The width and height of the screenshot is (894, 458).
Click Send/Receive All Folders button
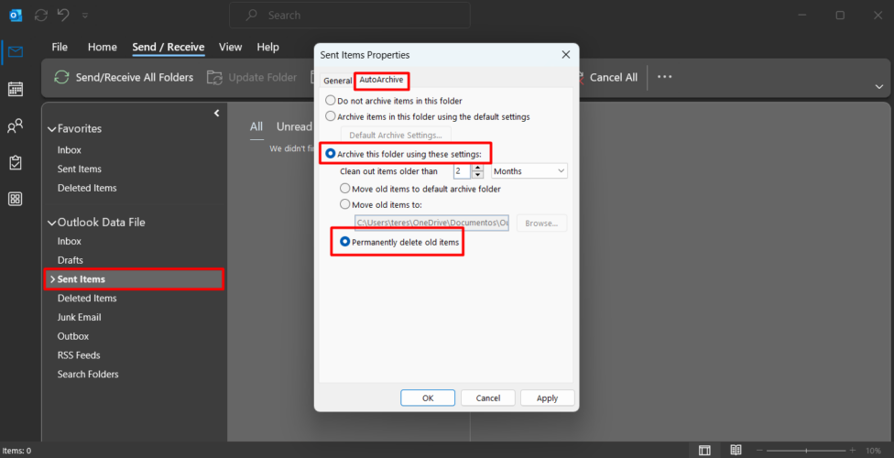(x=123, y=77)
